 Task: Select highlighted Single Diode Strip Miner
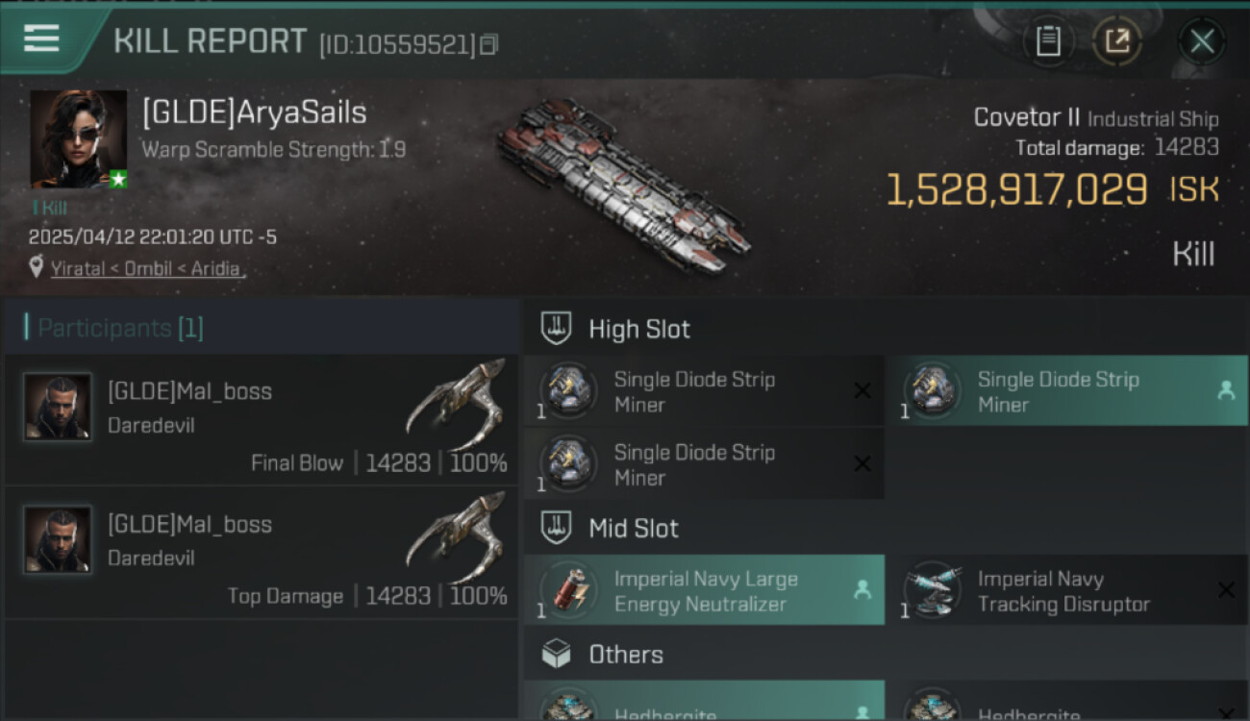(1065, 391)
